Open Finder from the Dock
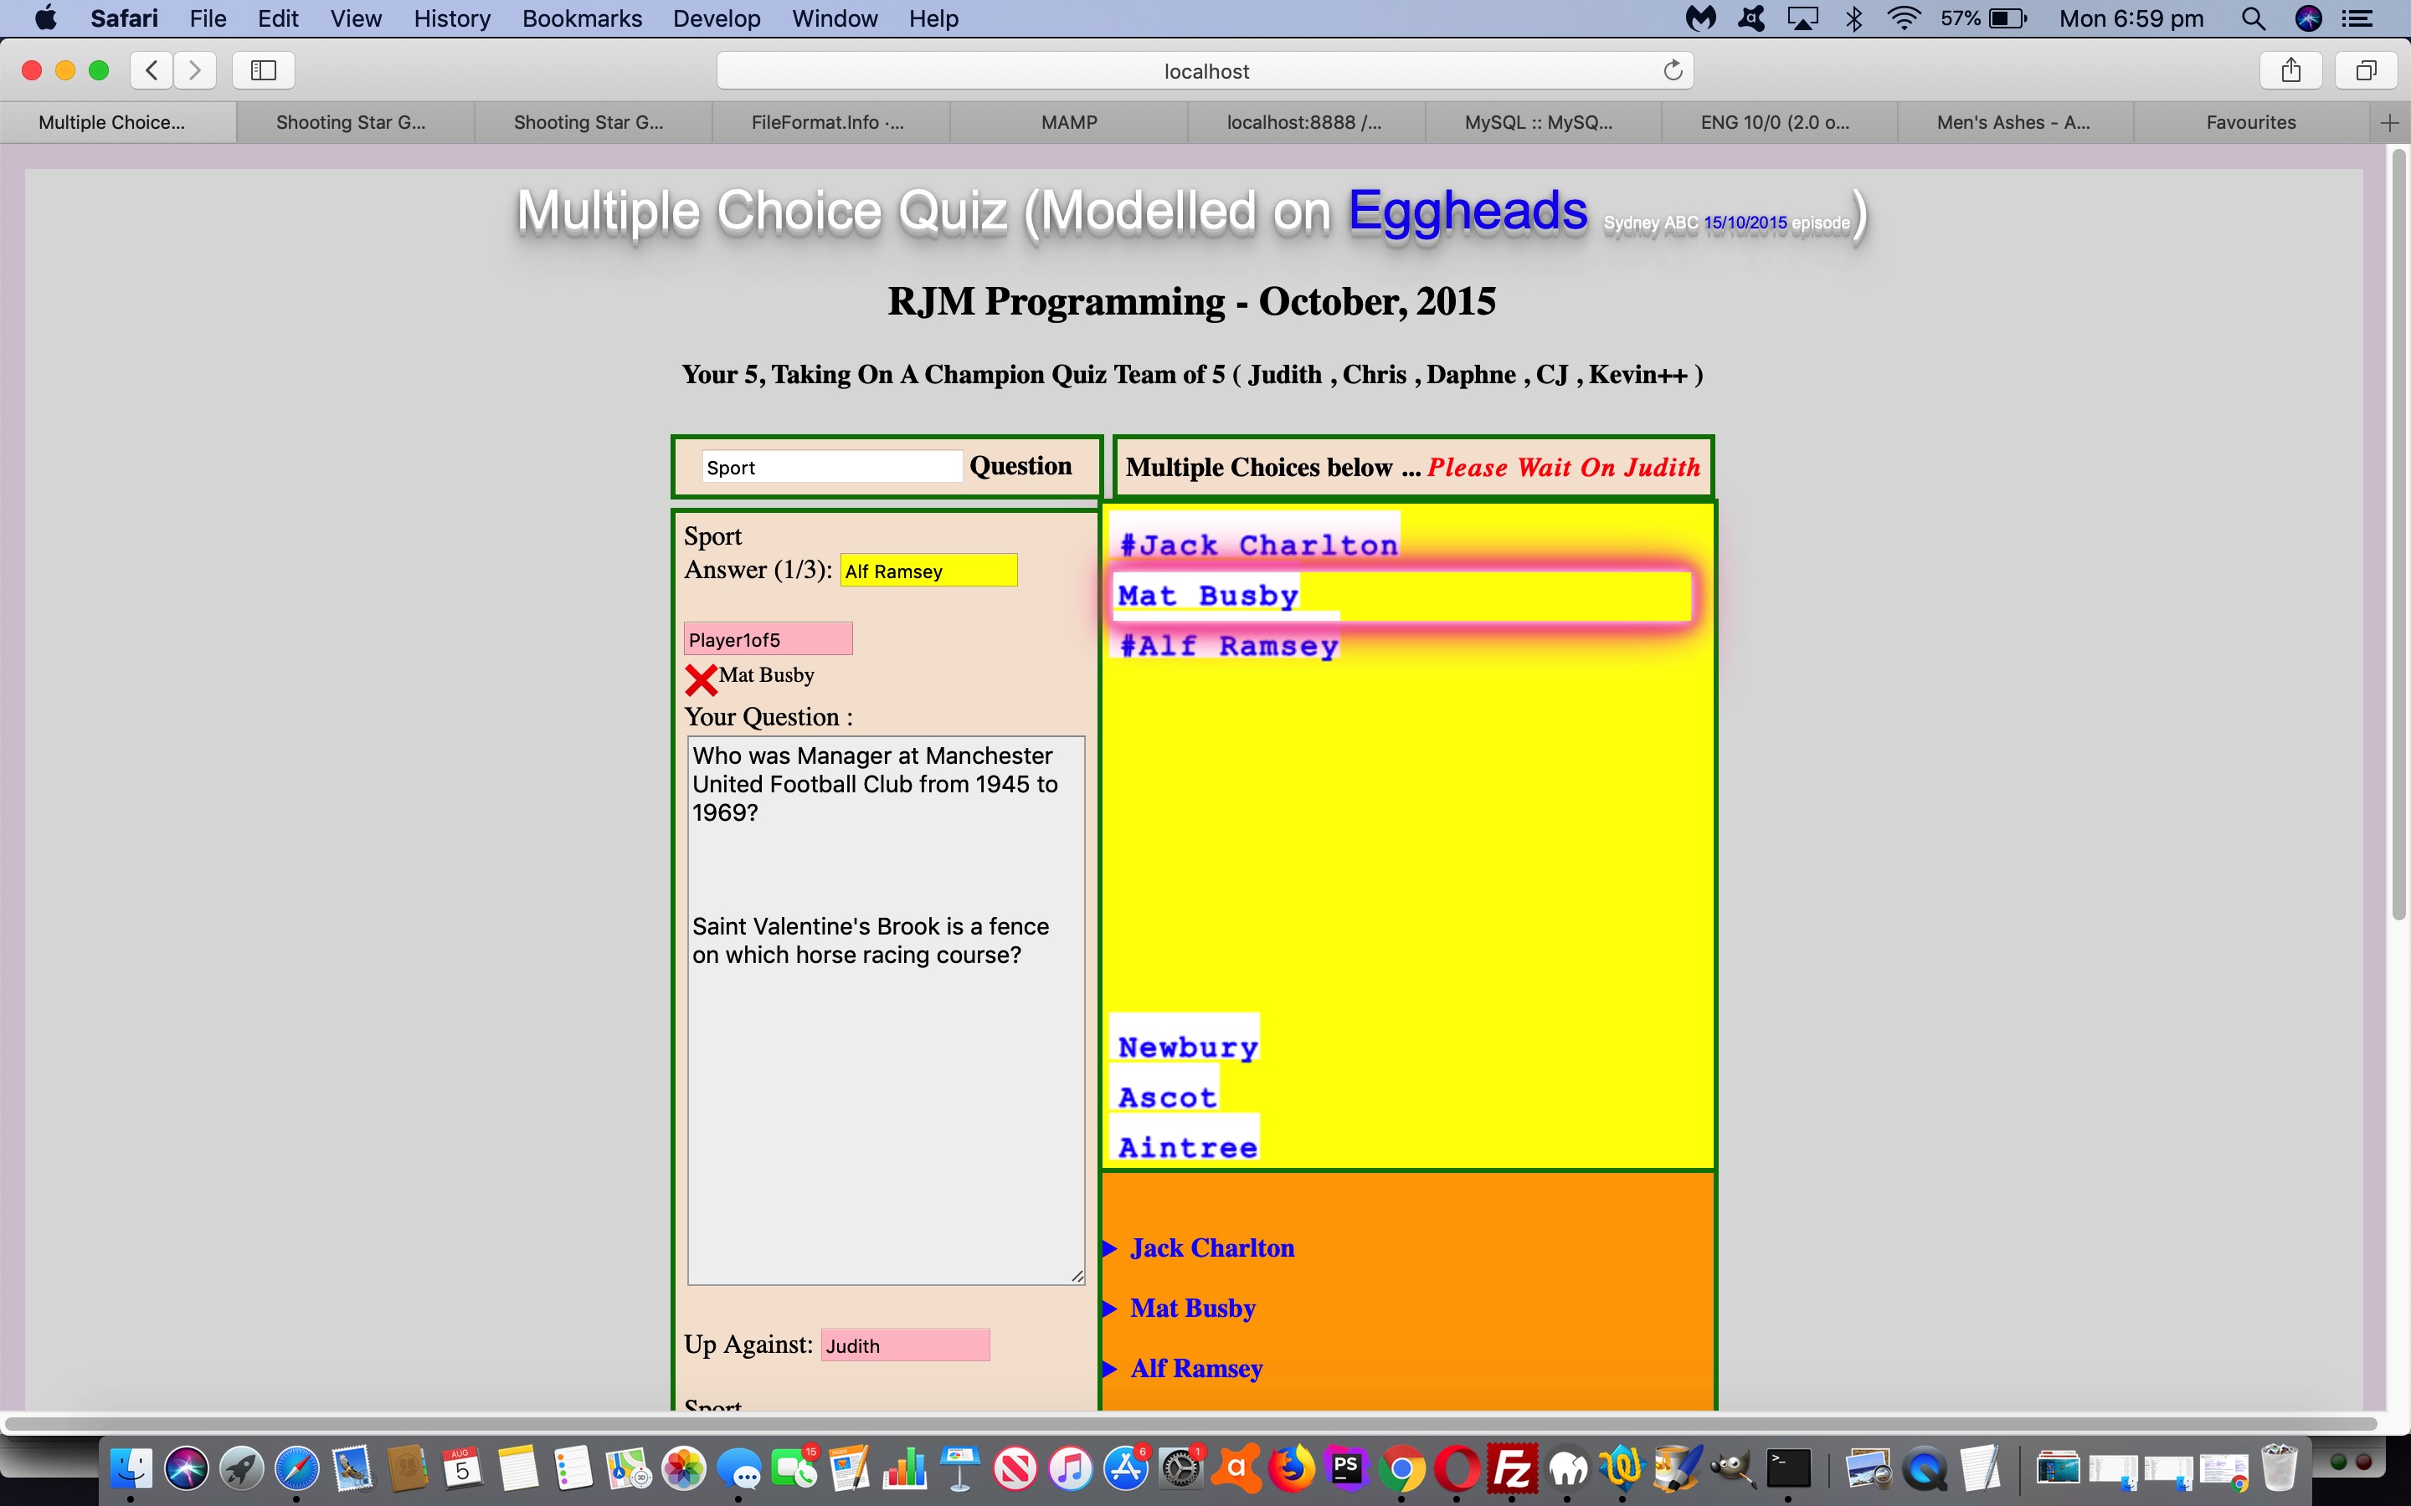 point(131,1468)
